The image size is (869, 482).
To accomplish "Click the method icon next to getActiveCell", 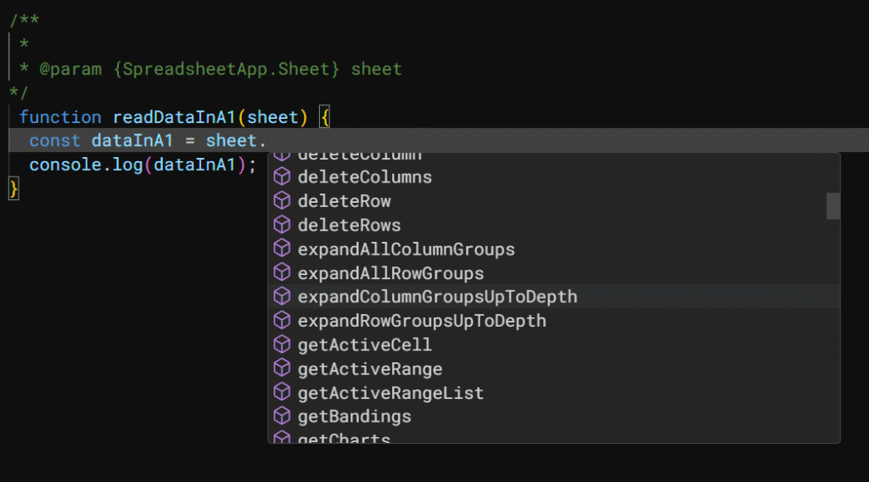I will (283, 345).
